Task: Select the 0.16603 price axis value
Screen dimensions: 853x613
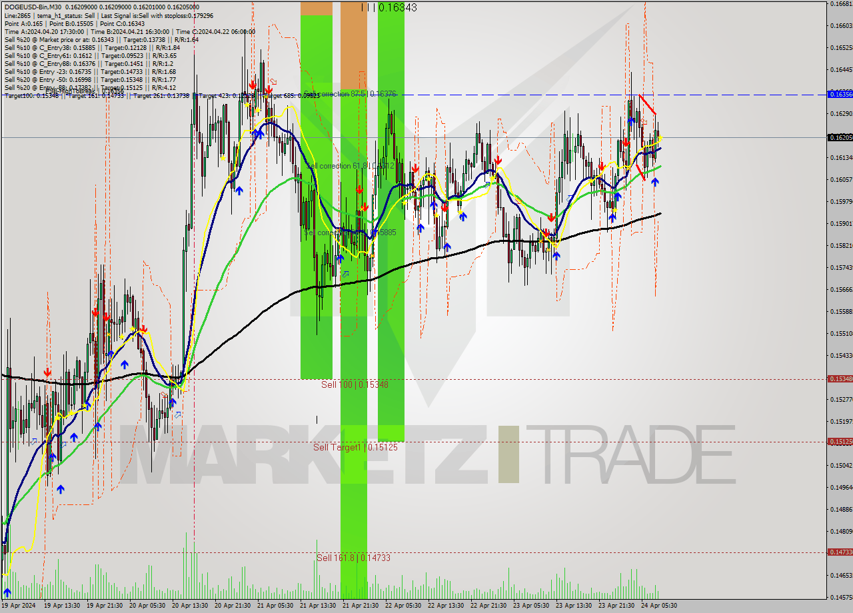Action: click(841, 25)
